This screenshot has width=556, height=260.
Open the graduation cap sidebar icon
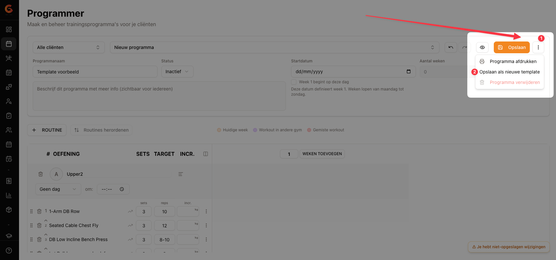coord(9,236)
